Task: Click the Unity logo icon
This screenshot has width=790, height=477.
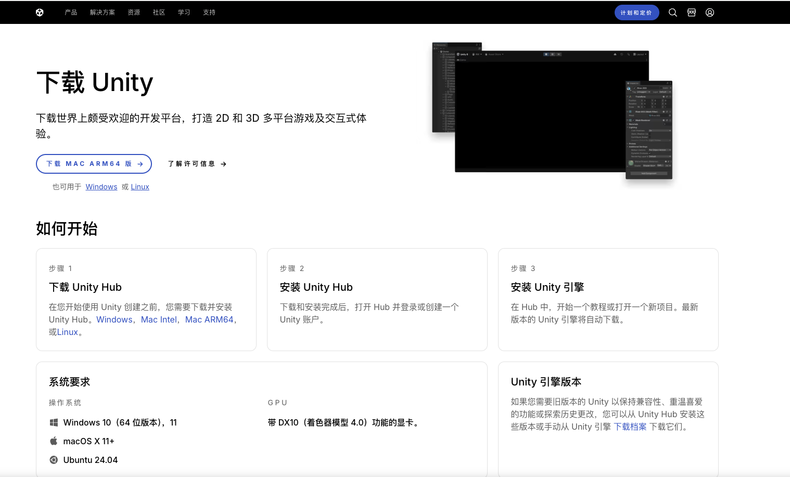Action: click(x=40, y=12)
